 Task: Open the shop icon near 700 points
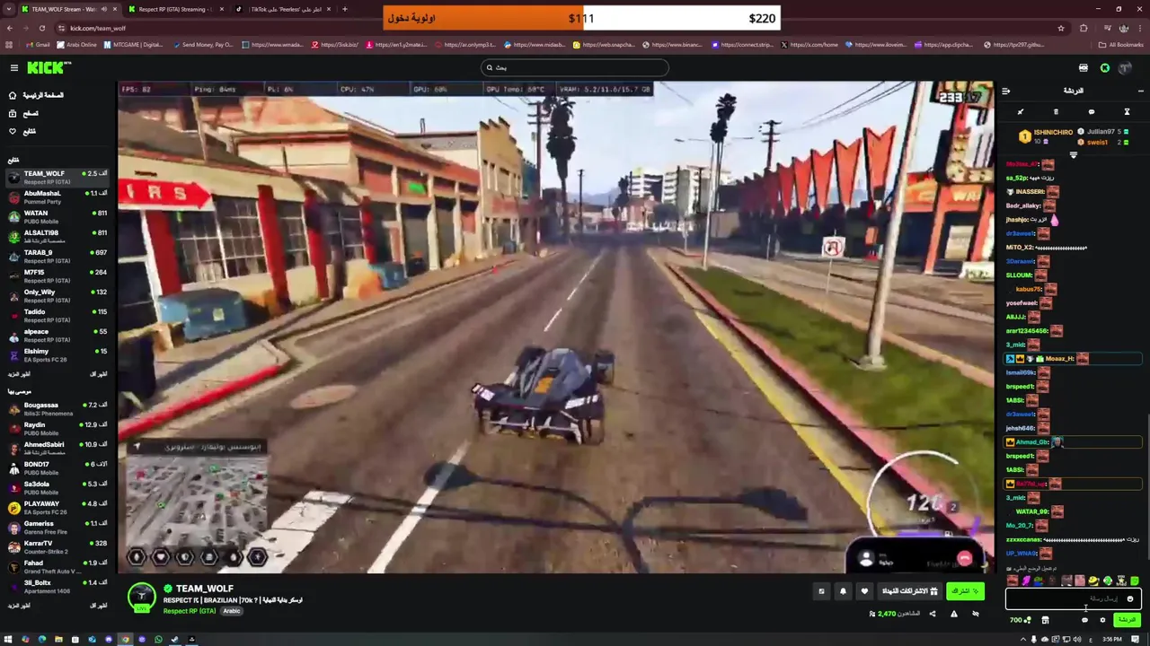[1045, 620]
